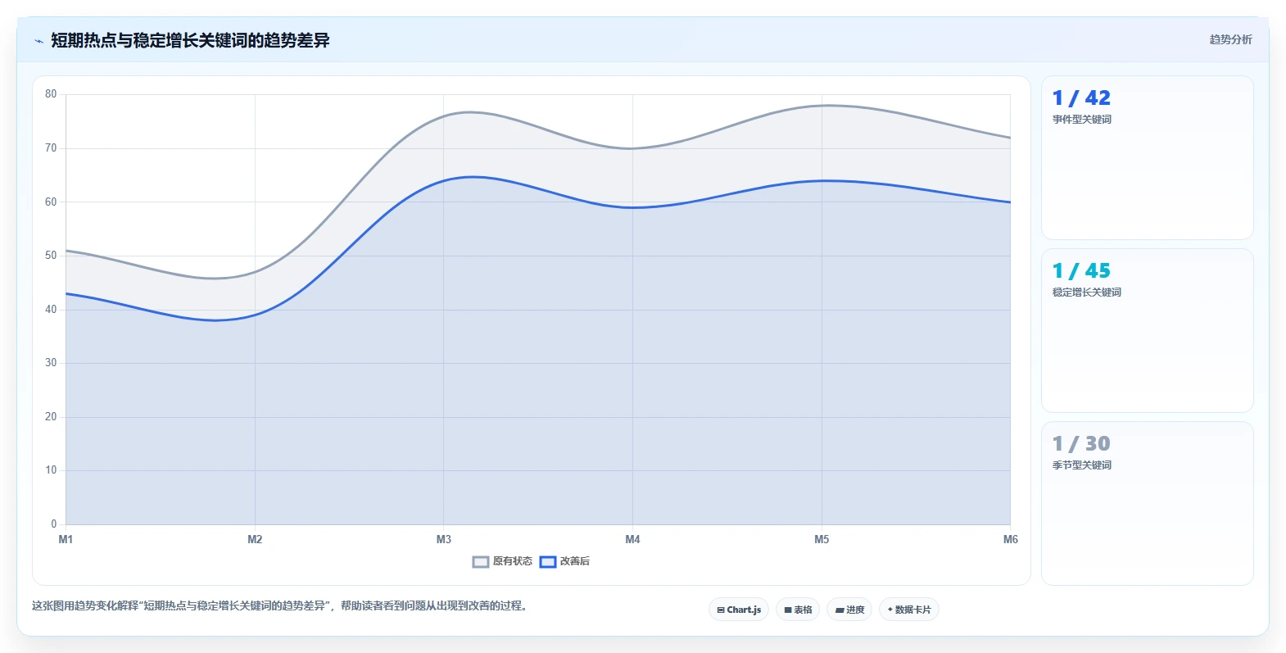
Task: Toggle the 原有状态 legend item
Action: (x=502, y=561)
